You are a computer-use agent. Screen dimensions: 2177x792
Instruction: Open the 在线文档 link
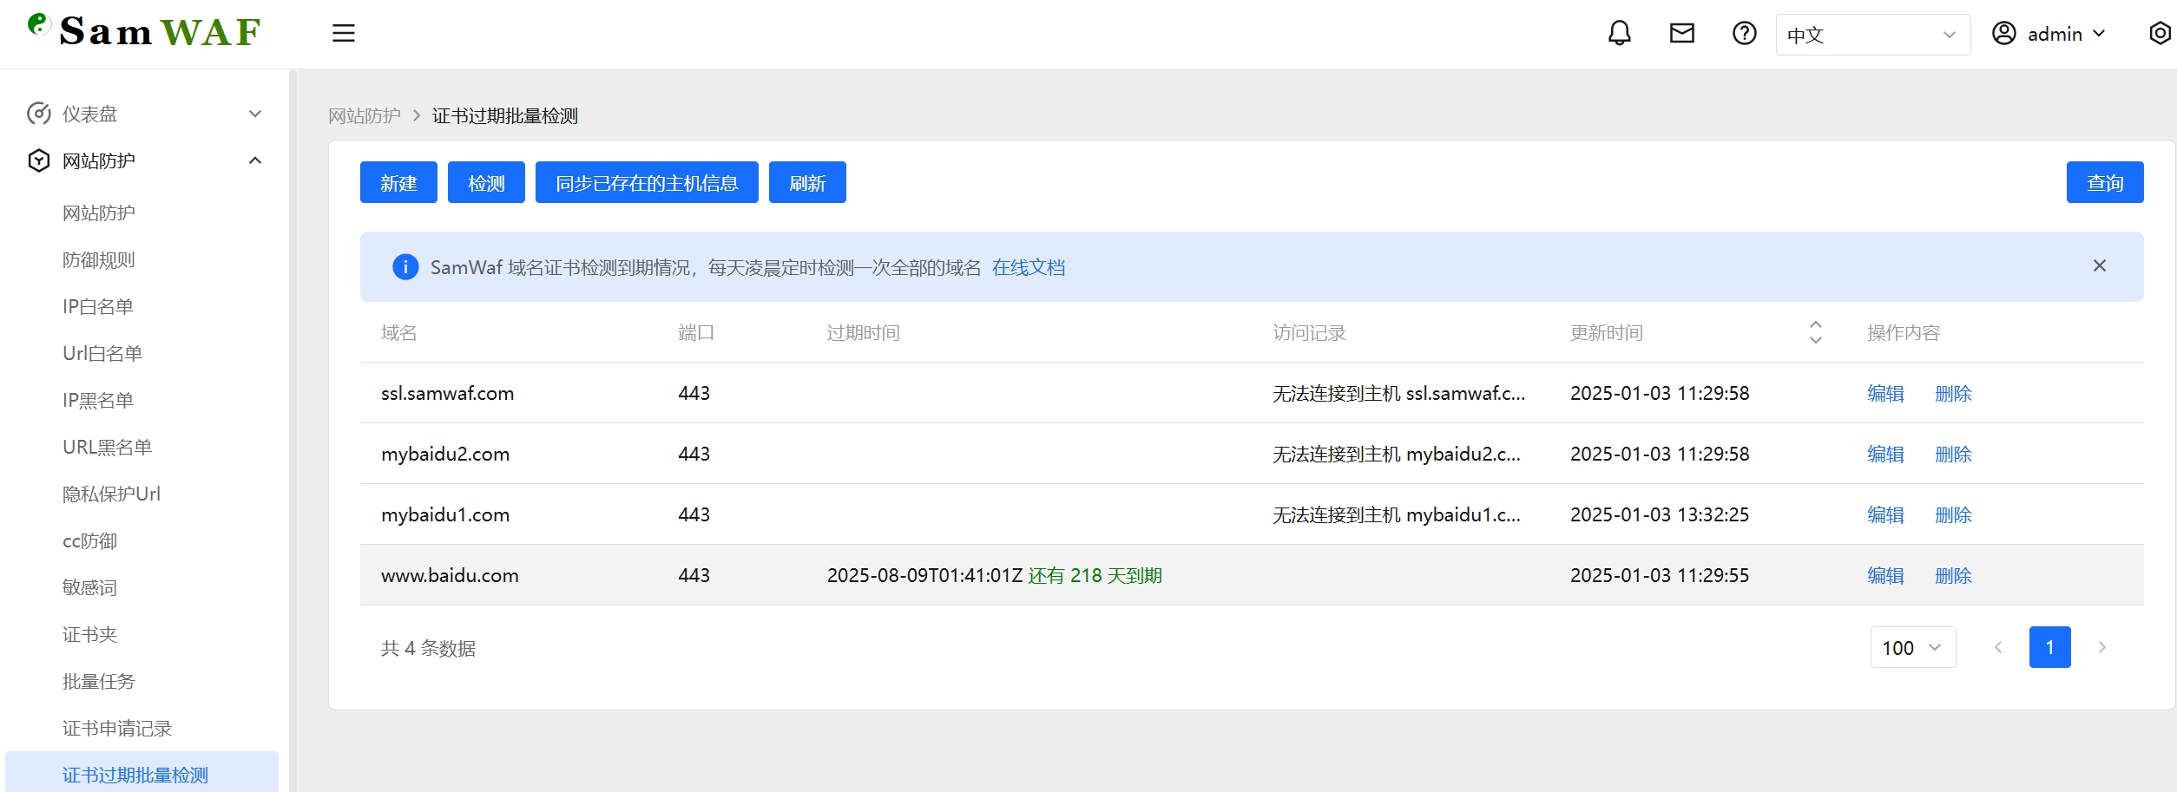pyautogui.click(x=1029, y=267)
